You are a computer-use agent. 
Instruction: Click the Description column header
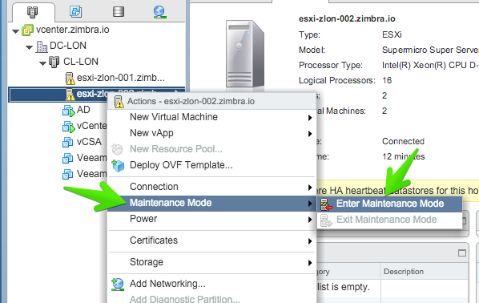[x=403, y=272]
